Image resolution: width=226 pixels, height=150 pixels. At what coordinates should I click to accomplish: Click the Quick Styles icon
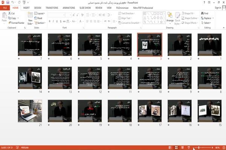coord(177,15)
